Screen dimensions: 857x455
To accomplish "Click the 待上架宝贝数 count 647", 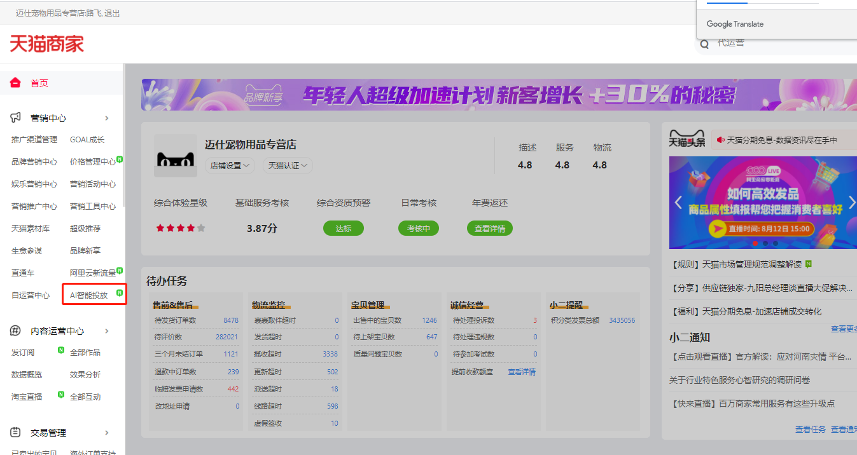I will [x=432, y=337].
